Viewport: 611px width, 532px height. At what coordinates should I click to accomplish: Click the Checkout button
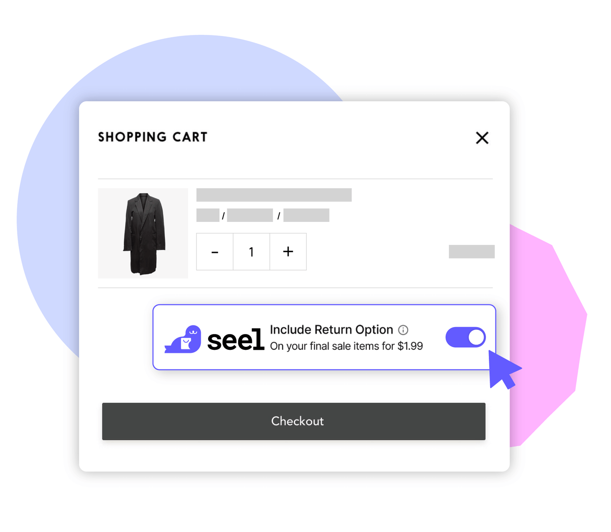pyautogui.click(x=294, y=421)
